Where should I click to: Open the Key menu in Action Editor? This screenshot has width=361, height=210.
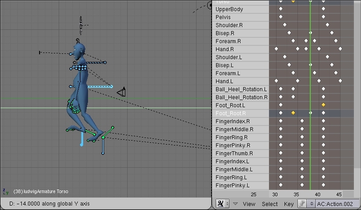289,204
